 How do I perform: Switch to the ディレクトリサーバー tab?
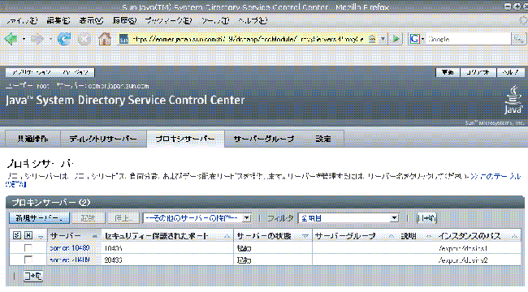[103, 139]
